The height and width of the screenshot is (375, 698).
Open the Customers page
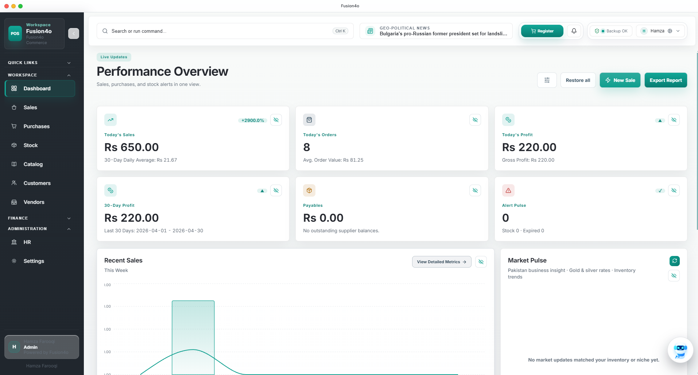tap(37, 183)
